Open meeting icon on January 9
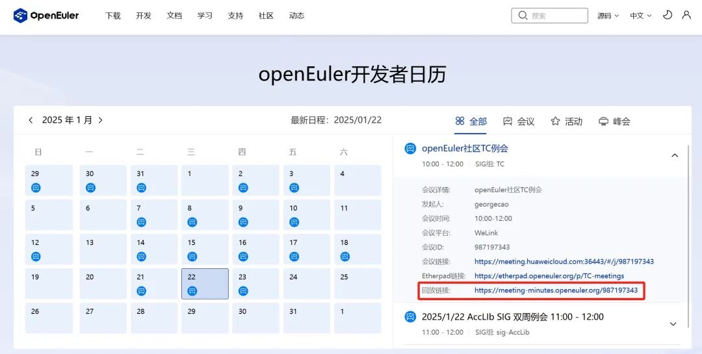 click(x=243, y=222)
